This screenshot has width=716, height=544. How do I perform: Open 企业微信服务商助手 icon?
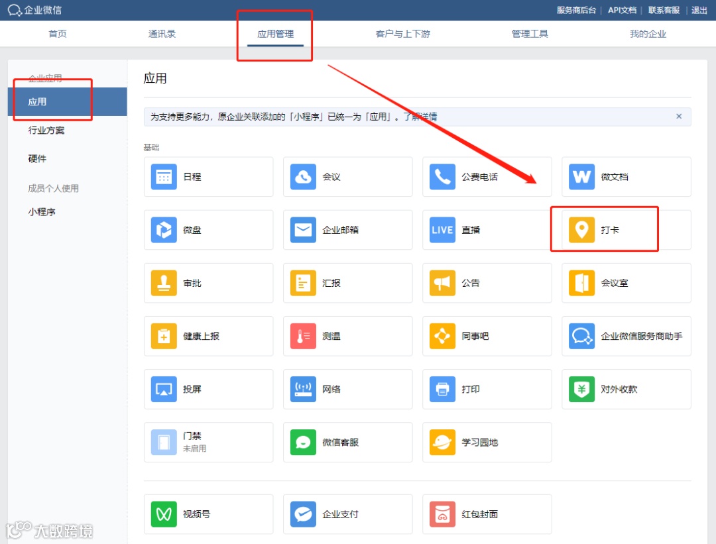581,336
